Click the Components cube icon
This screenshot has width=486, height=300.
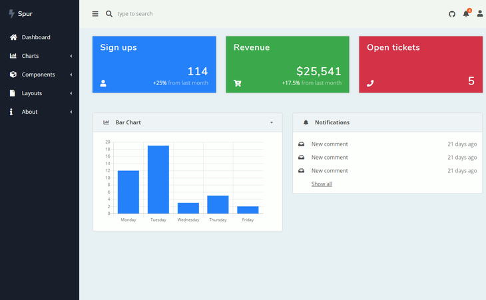pos(13,75)
